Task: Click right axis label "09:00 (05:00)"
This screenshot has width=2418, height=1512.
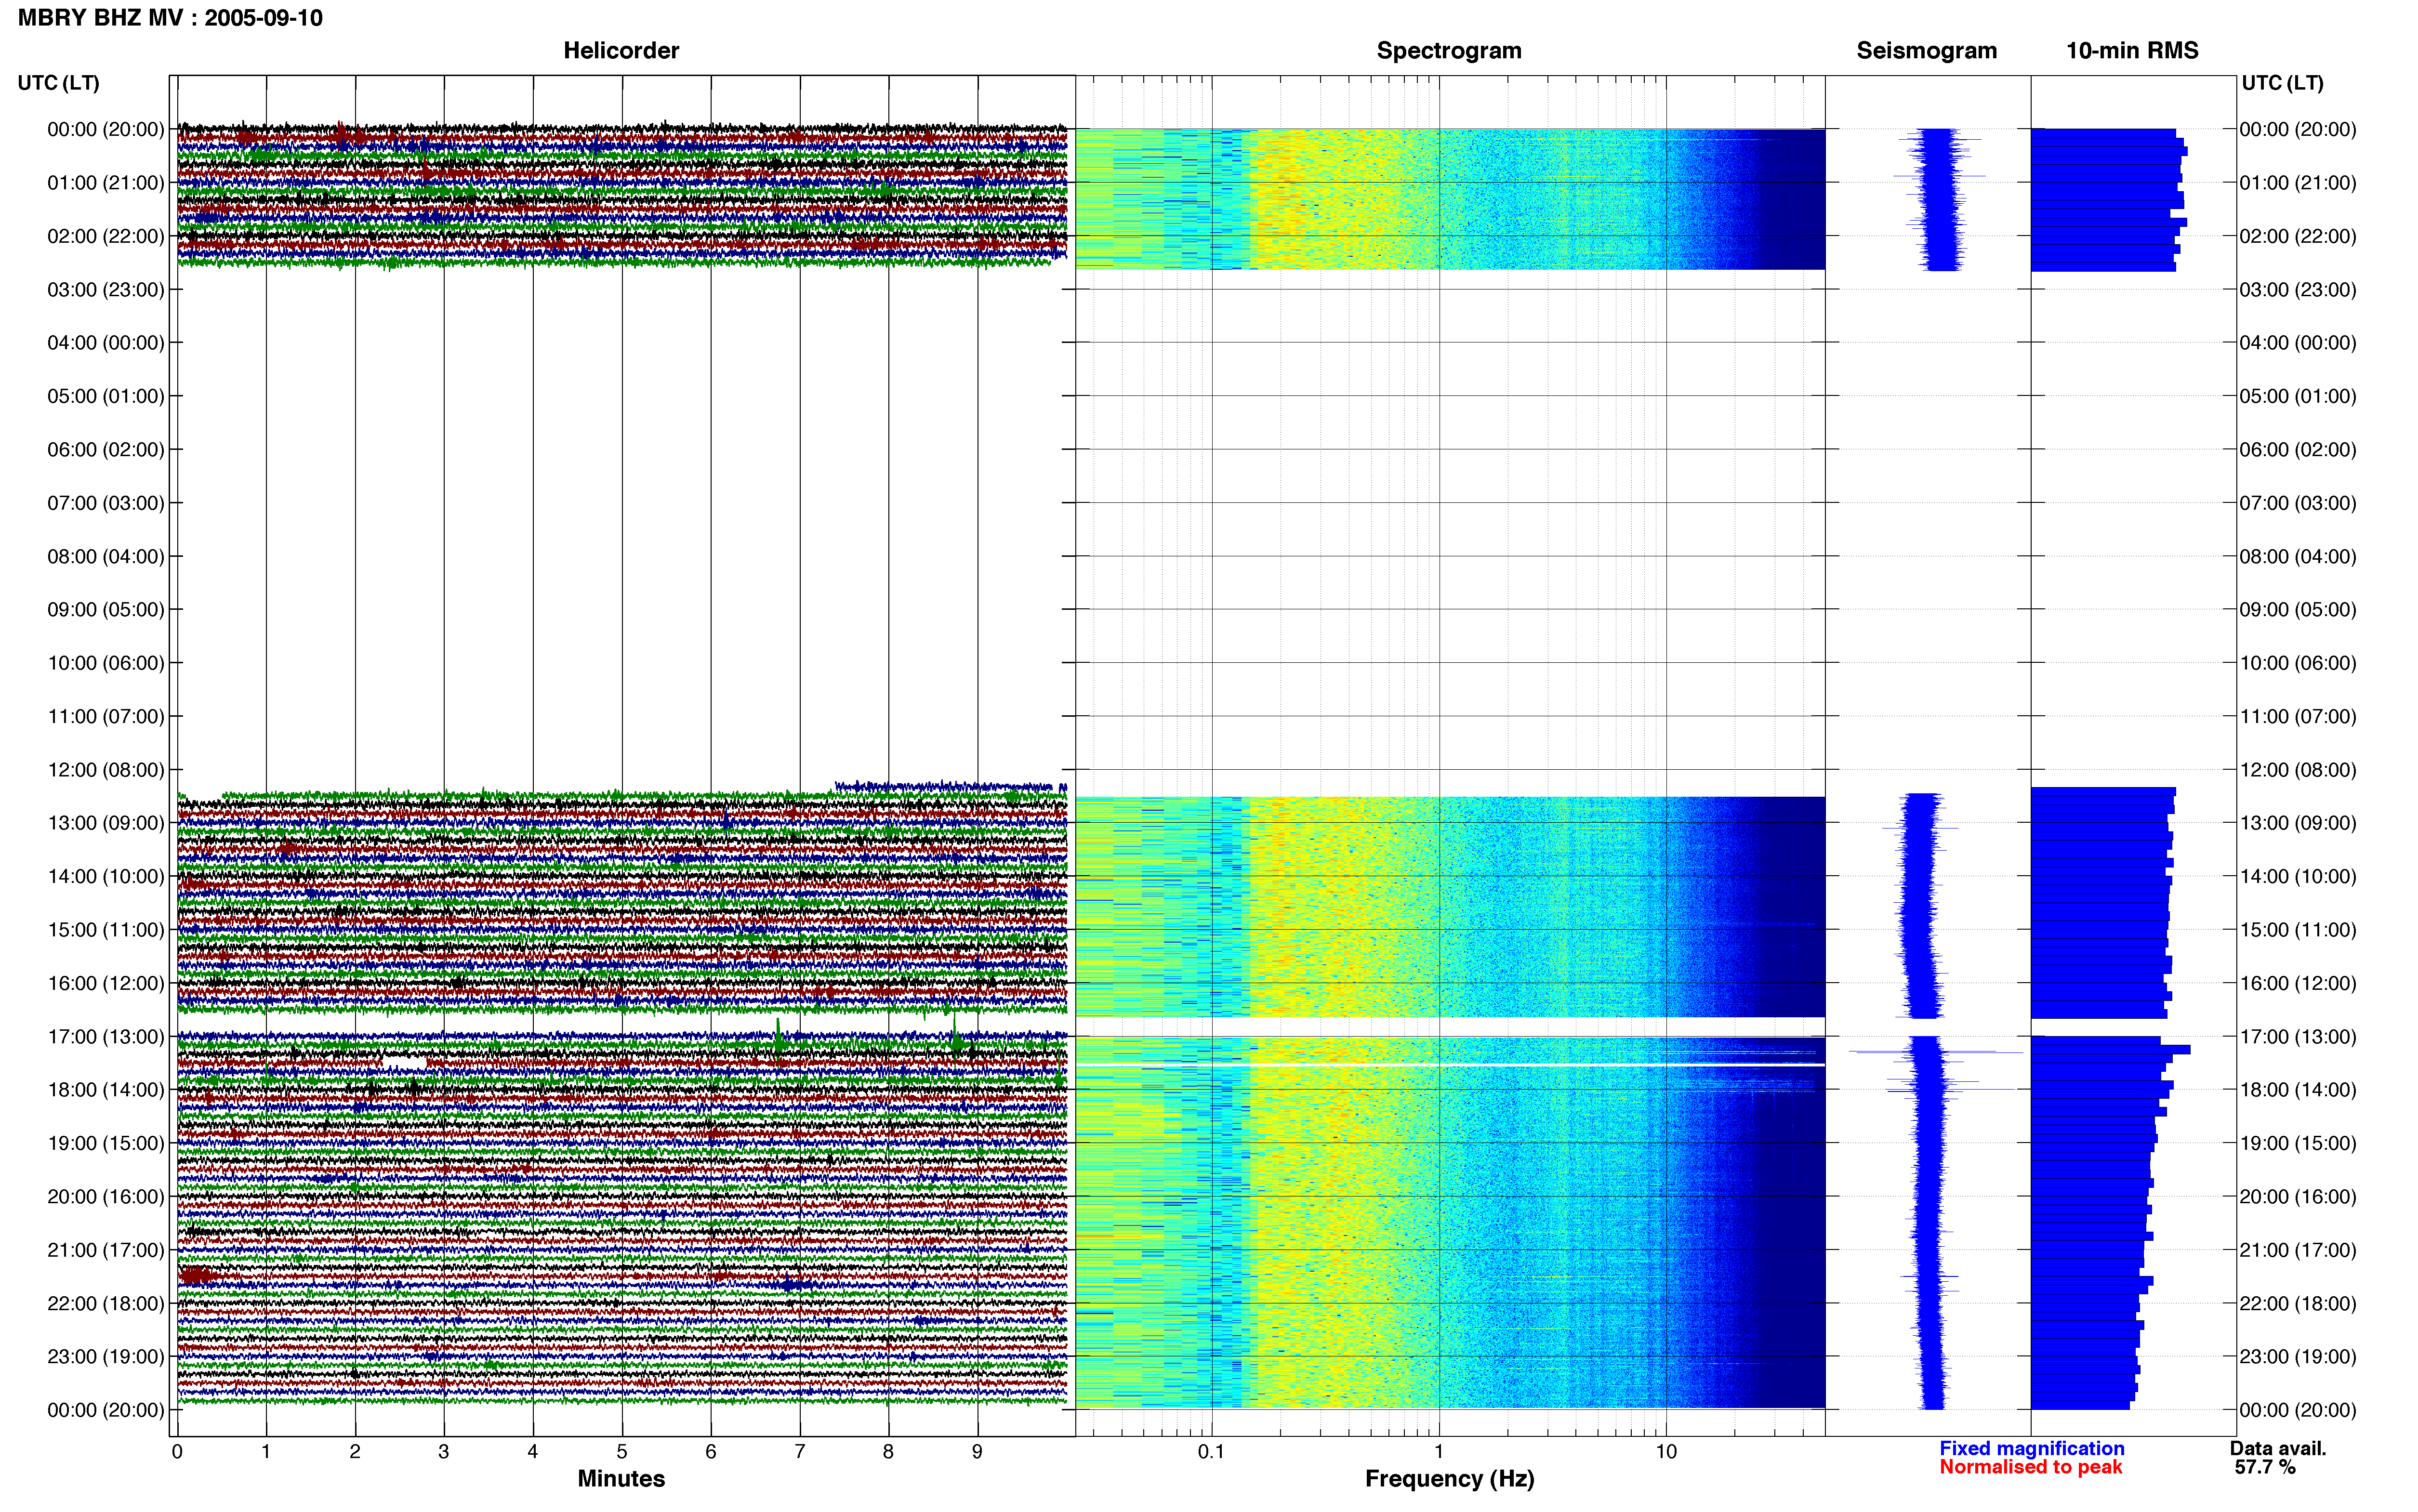Action: click(2298, 610)
